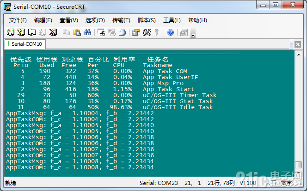Image resolution: width=307 pixels, height=191 pixels.
Task: Click the blue Help question mark icon
Action: pos(171,32)
